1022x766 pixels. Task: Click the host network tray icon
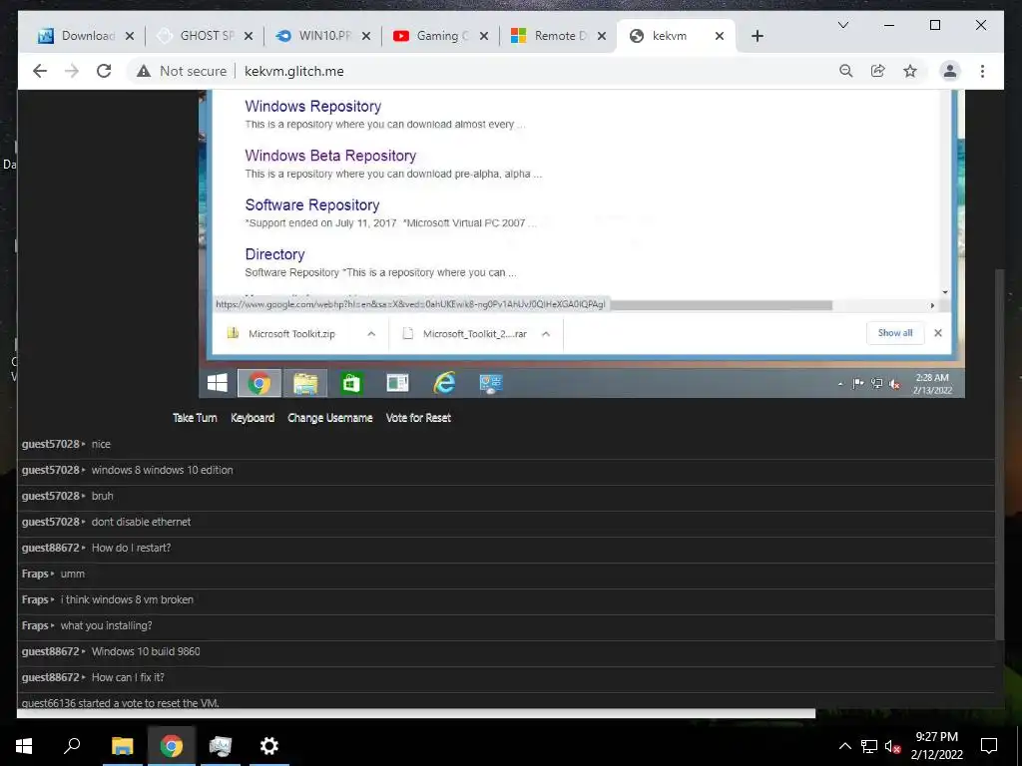(x=869, y=746)
